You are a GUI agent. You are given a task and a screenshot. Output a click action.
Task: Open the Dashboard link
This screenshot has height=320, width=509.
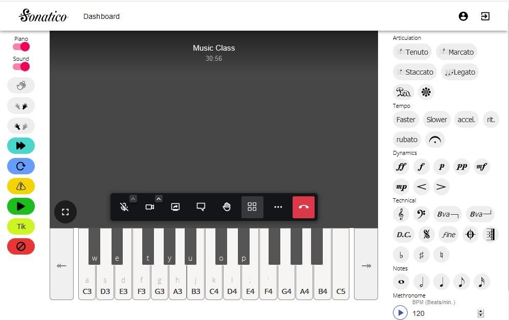[x=101, y=16]
